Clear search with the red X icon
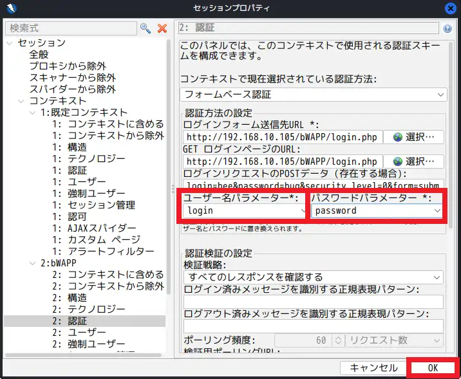Image resolution: width=461 pixels, height=379 pixels. coord(162,28)
